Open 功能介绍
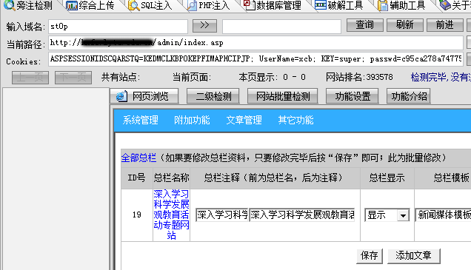471x270 pixels. tap(409, 96)
